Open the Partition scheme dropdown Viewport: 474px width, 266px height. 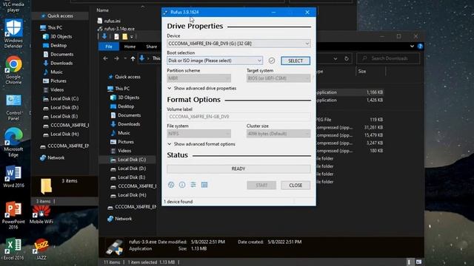click(x=199, y=78)
